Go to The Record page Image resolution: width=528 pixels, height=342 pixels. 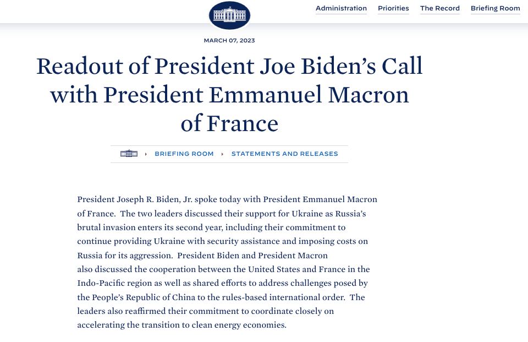tap(439, 8)
